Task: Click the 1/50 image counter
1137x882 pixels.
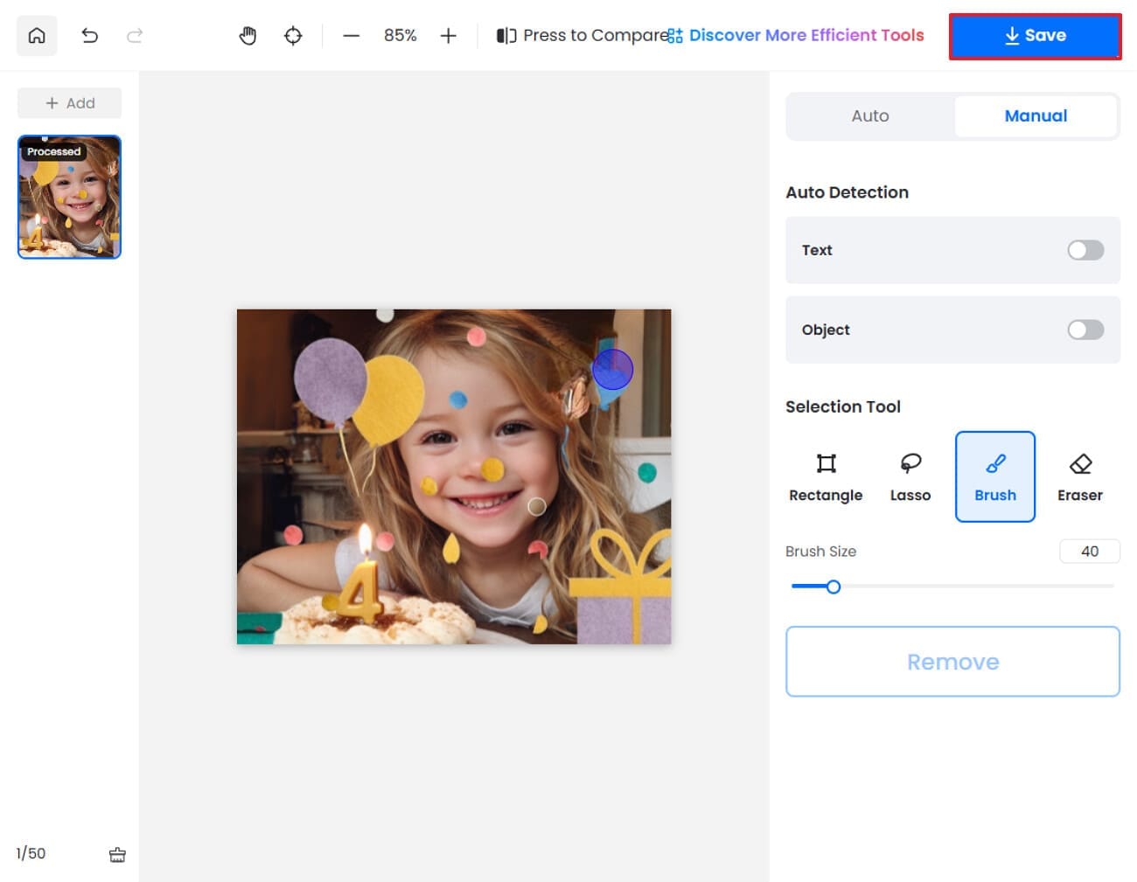Action: point(31,853)
